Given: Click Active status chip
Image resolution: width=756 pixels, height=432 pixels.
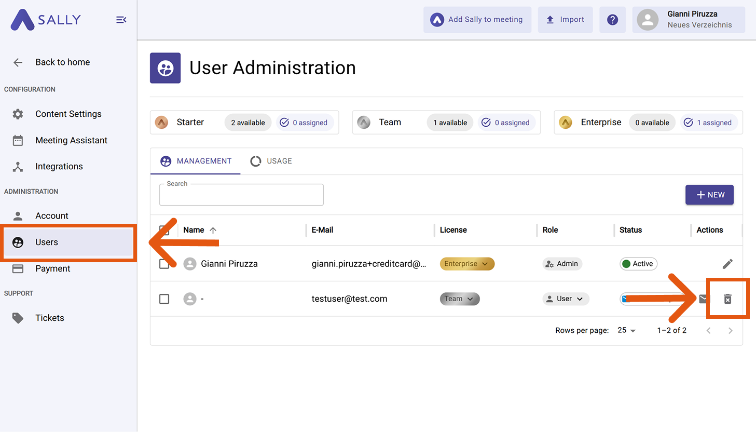Looking at the screenshot, I should point(638,264).
